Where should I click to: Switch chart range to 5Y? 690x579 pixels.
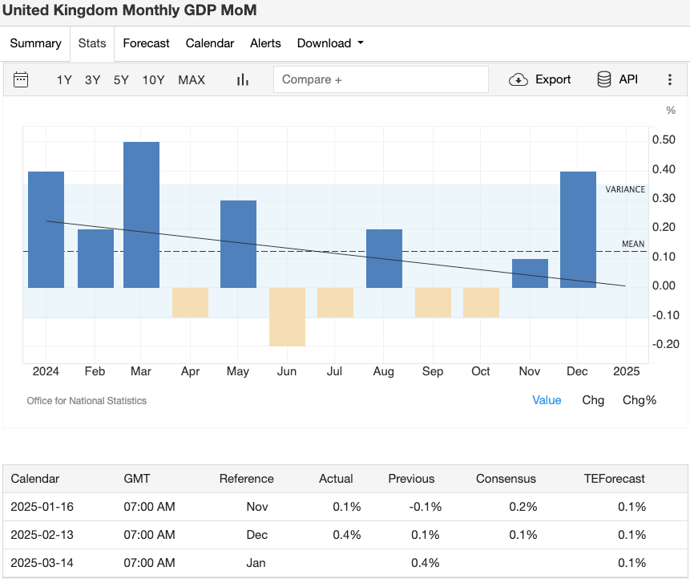coord(121,79)
